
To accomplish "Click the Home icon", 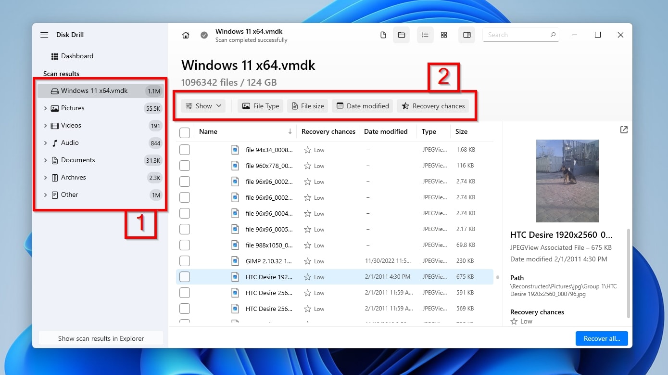I will point(186,35).
